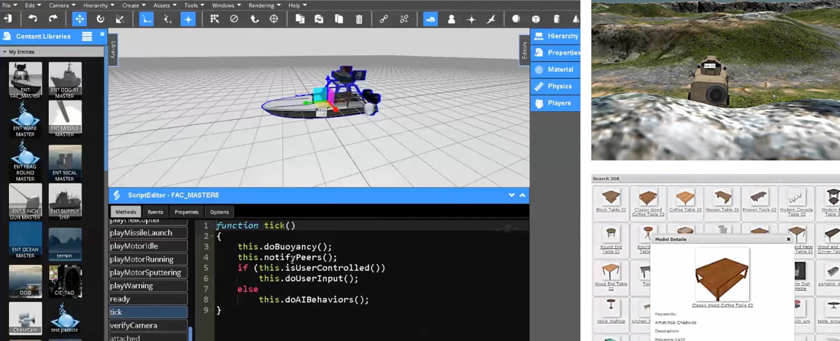Select the rotate tool
This screenshot has height=341, width=840.
100,19
